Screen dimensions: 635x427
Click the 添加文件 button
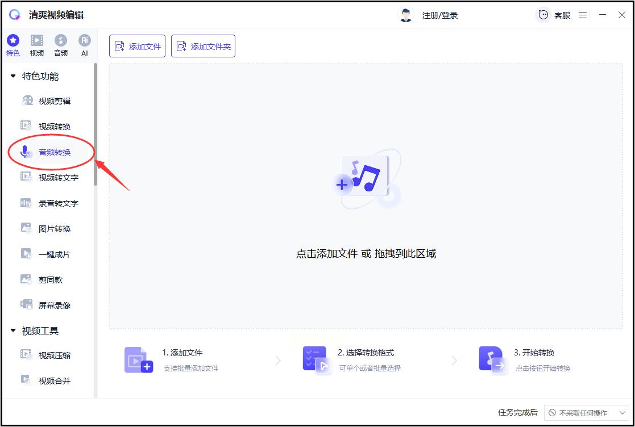pyautogui.click(x=137, y=46)
